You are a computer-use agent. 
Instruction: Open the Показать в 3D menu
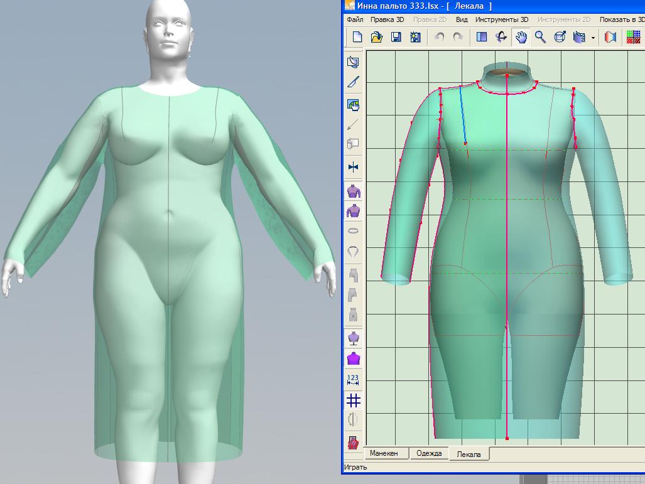[622, 19]
